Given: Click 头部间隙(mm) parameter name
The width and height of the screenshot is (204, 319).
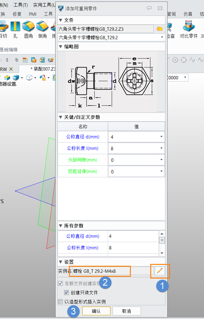Looking at the screenshot, I should [83, 160].
